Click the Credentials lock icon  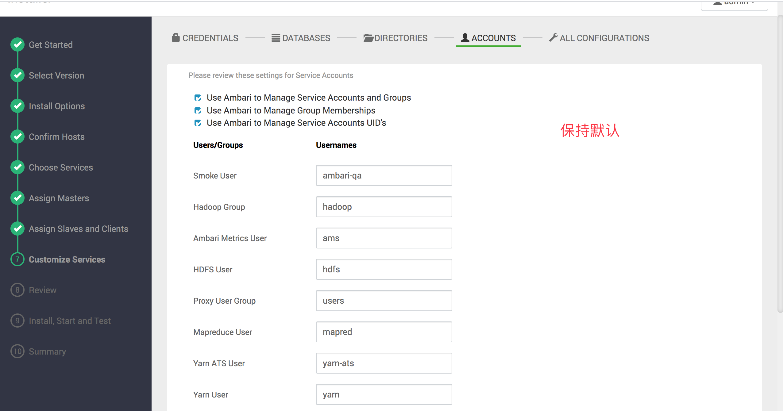175,38
